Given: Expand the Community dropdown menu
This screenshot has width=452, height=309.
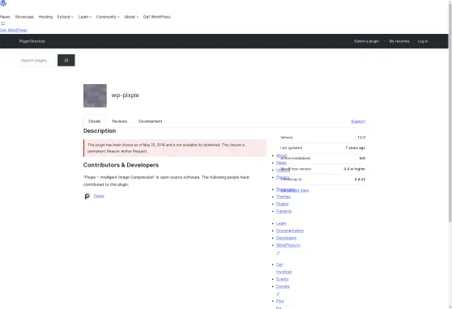Looking at the screenshot, I should click(108, 17).
